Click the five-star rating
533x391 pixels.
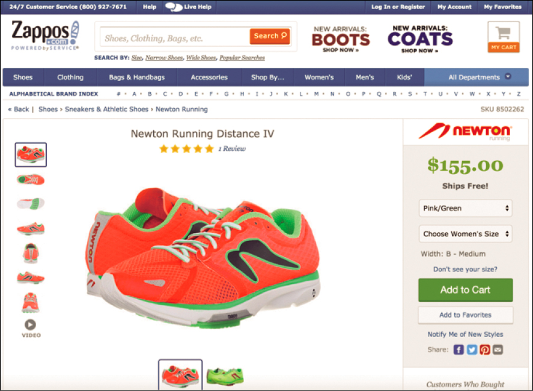coord(187,149)
